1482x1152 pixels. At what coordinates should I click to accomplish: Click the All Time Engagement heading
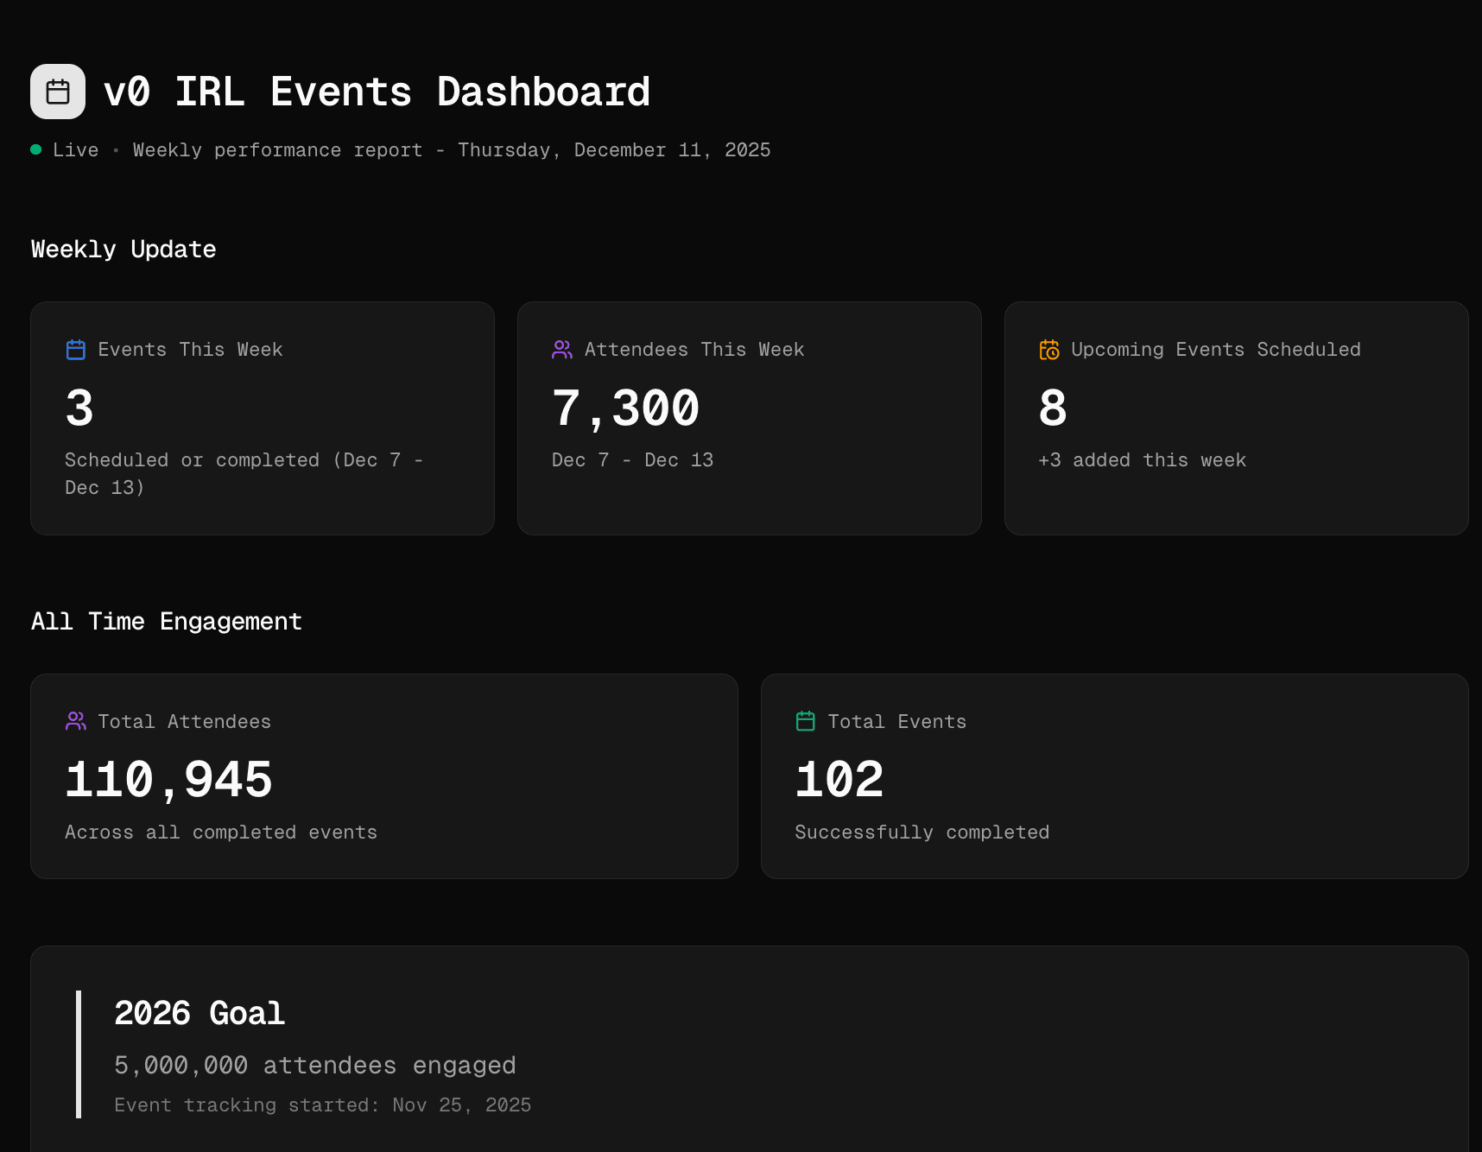click(x=166, y=621)
